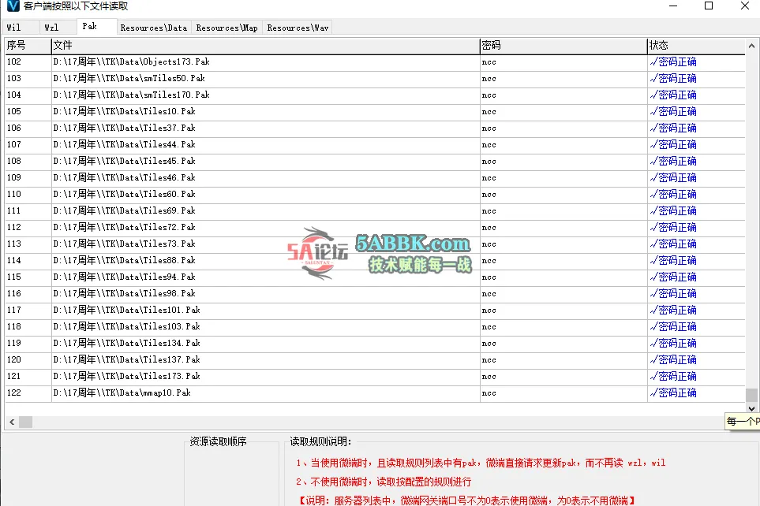Select file row Tiles44.Pak

[x=375, y=144]
